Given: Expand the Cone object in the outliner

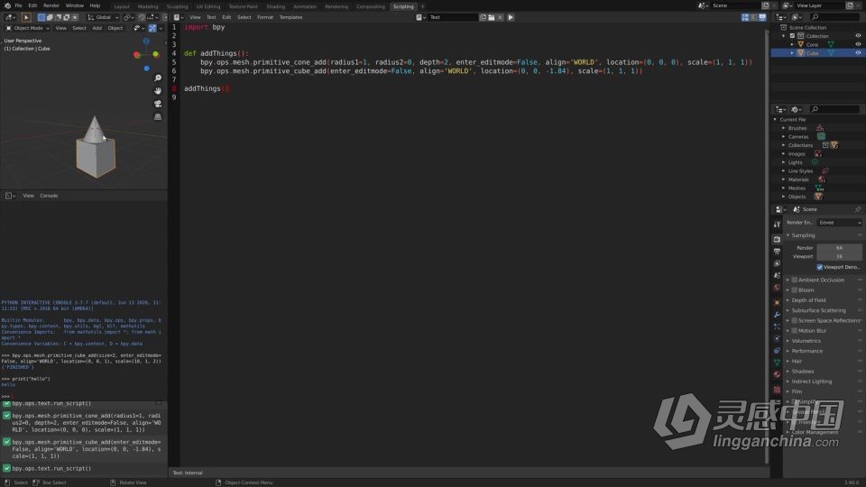Looking at the screenshot, I should tap(793, 45).
